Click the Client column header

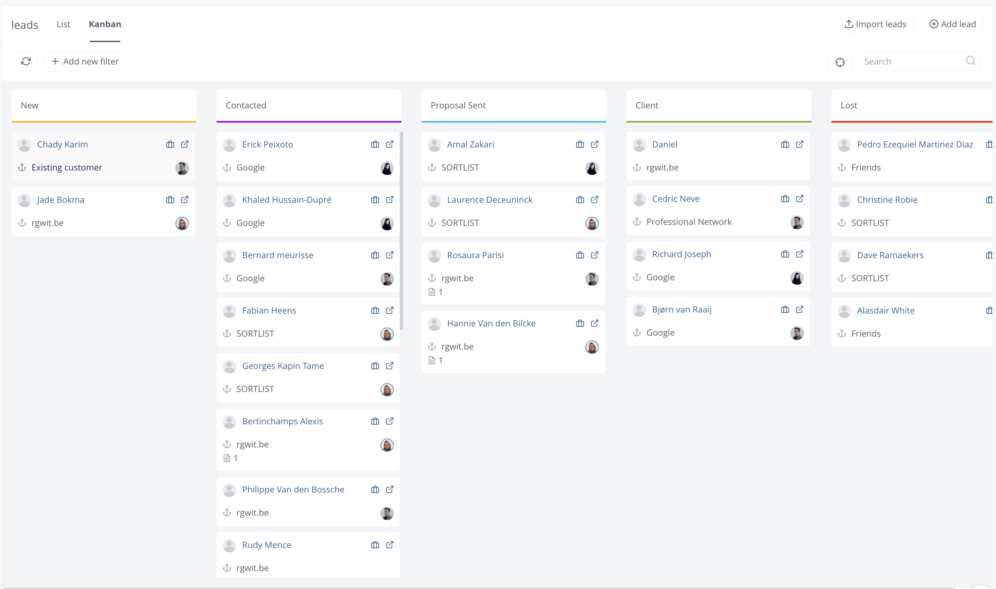pyautogui.click(x=719, y=106)
